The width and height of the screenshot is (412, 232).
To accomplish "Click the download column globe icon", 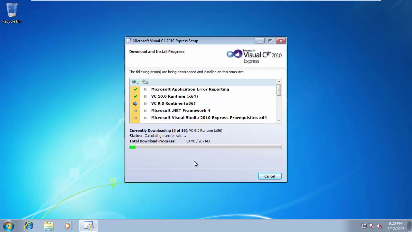I will [136, 82].
